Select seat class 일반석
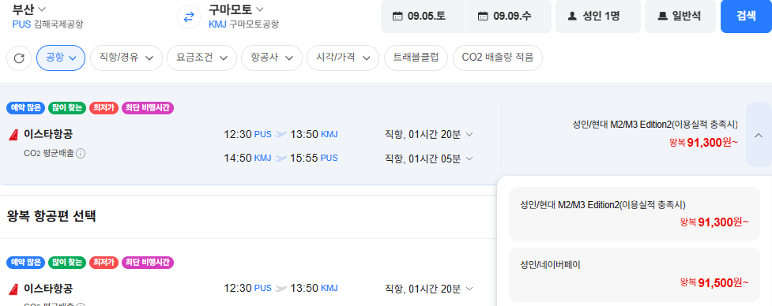 680,17
